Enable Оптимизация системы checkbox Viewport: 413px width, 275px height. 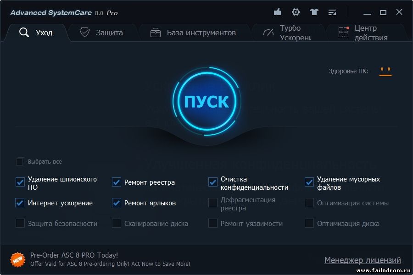tap(309, 203)
